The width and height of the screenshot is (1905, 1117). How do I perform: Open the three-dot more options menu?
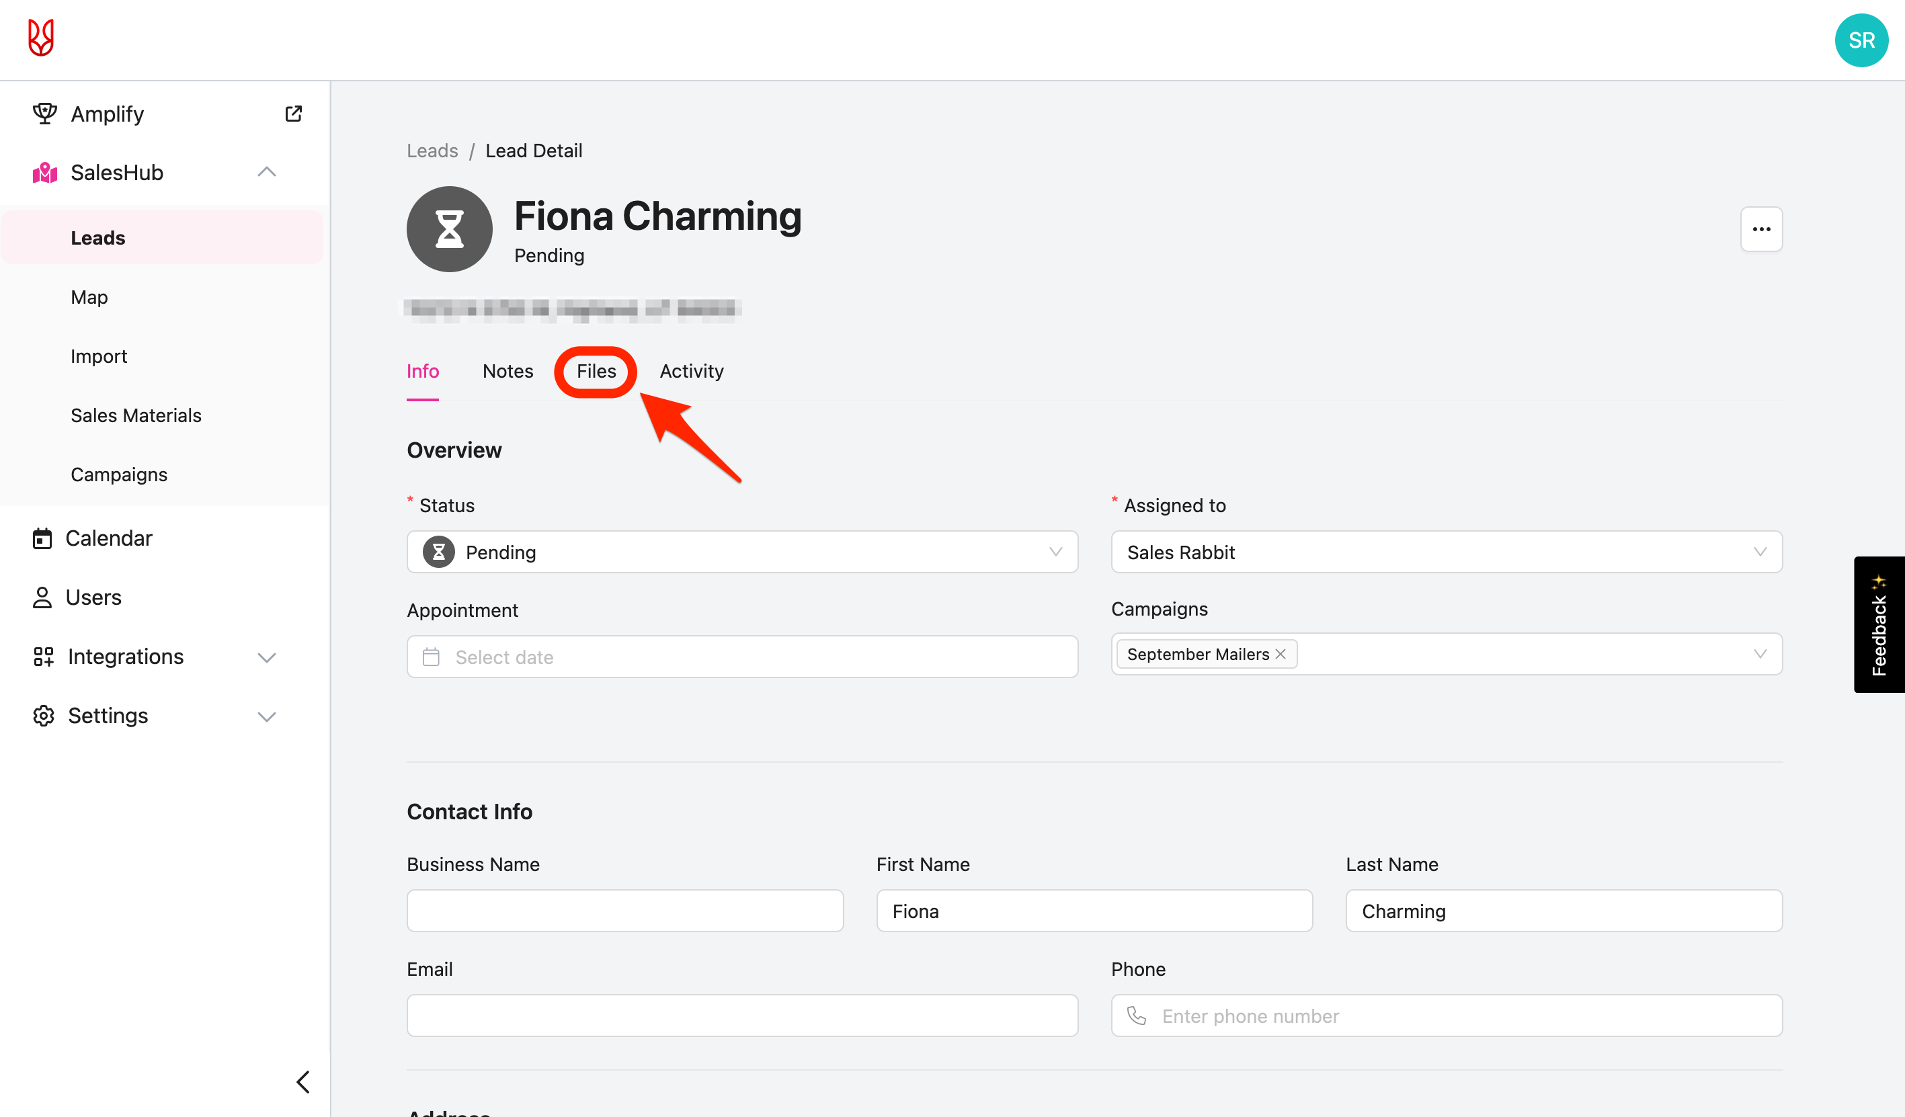coord(1760,229)
